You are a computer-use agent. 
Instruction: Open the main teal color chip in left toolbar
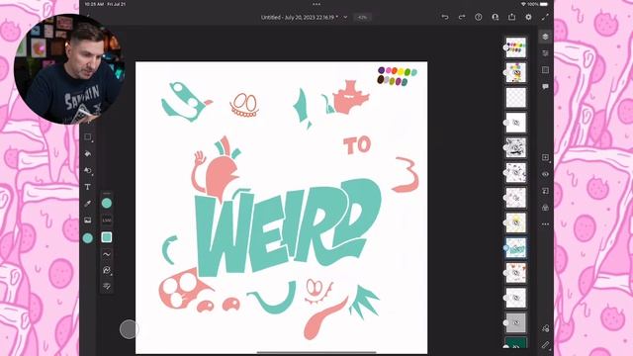pyautogui.click(x=88, y=238)
